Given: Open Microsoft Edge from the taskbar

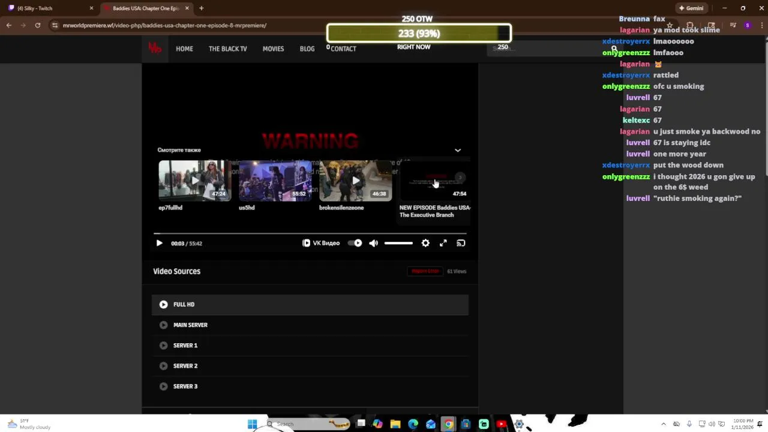Looking at the screenshot, I should (413, 424).
